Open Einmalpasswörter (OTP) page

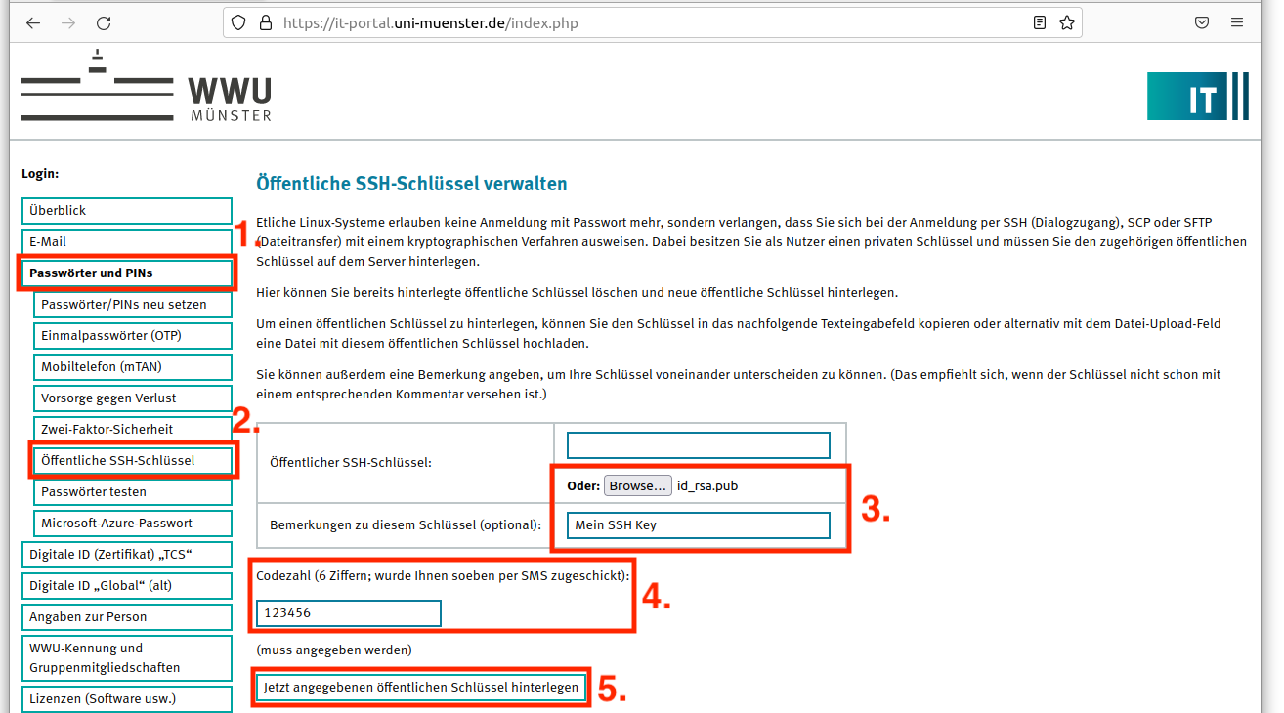click(x=133, y=336)
